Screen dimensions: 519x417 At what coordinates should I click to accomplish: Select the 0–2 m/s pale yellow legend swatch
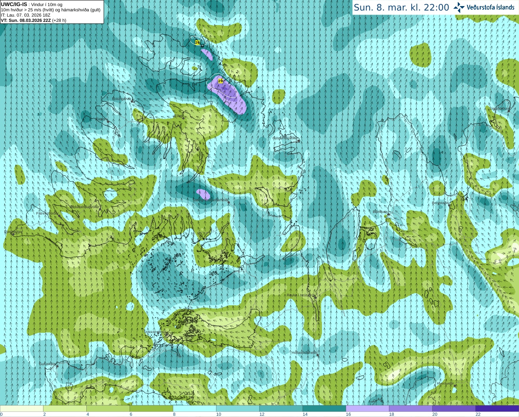point(21,408)
